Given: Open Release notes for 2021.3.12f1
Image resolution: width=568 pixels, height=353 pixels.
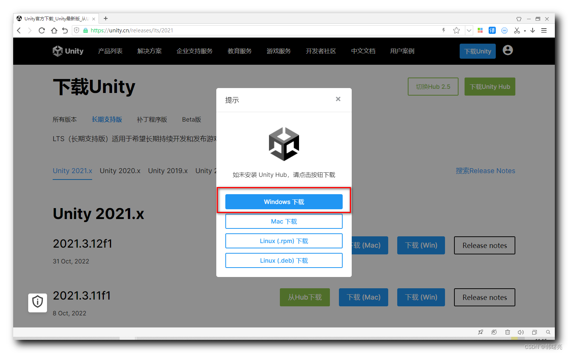Looking at the screenshot, I should [484, 245].
